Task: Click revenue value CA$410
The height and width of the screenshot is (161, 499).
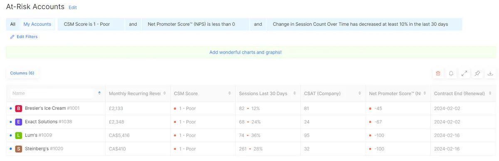Action: coord(117,149)
